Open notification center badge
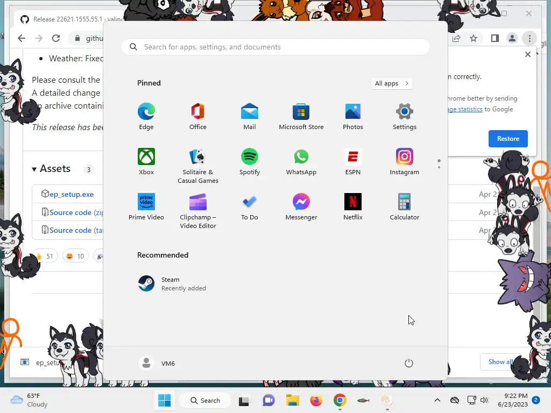 coord(536,400)
